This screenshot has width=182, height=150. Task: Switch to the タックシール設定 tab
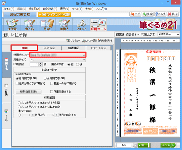pyautogui.click(x=98, y=48)
